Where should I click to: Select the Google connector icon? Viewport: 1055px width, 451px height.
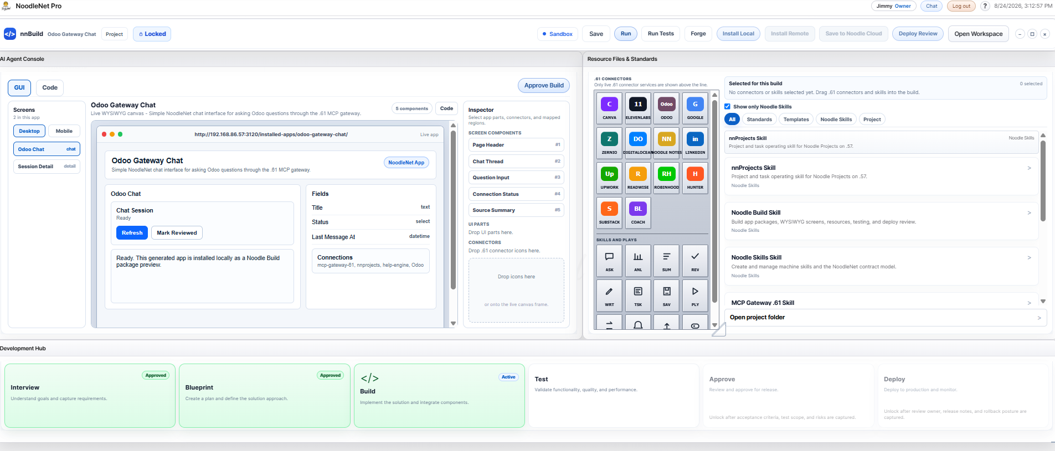695,108
